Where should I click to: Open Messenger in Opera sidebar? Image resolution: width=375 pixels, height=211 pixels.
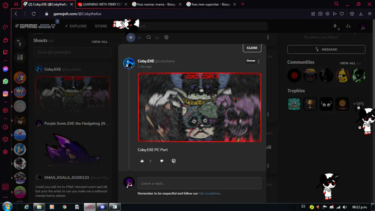pos(5,69)
